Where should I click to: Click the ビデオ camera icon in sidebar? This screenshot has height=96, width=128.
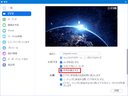pos(4,14)
